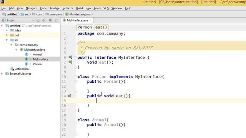This screenshot has width=246, height=138.
Task: Expand the .idea folder
Action: point(7,30)
